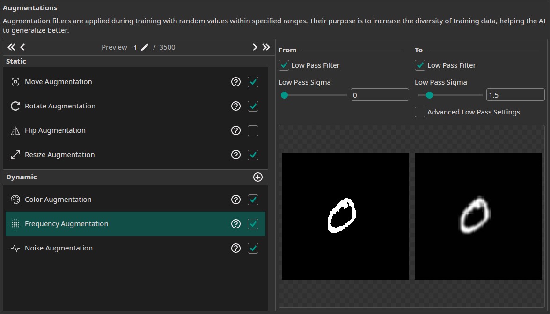Click the blurred preview image on right
Screen dimensions: 550x314
tap(478, 216)
